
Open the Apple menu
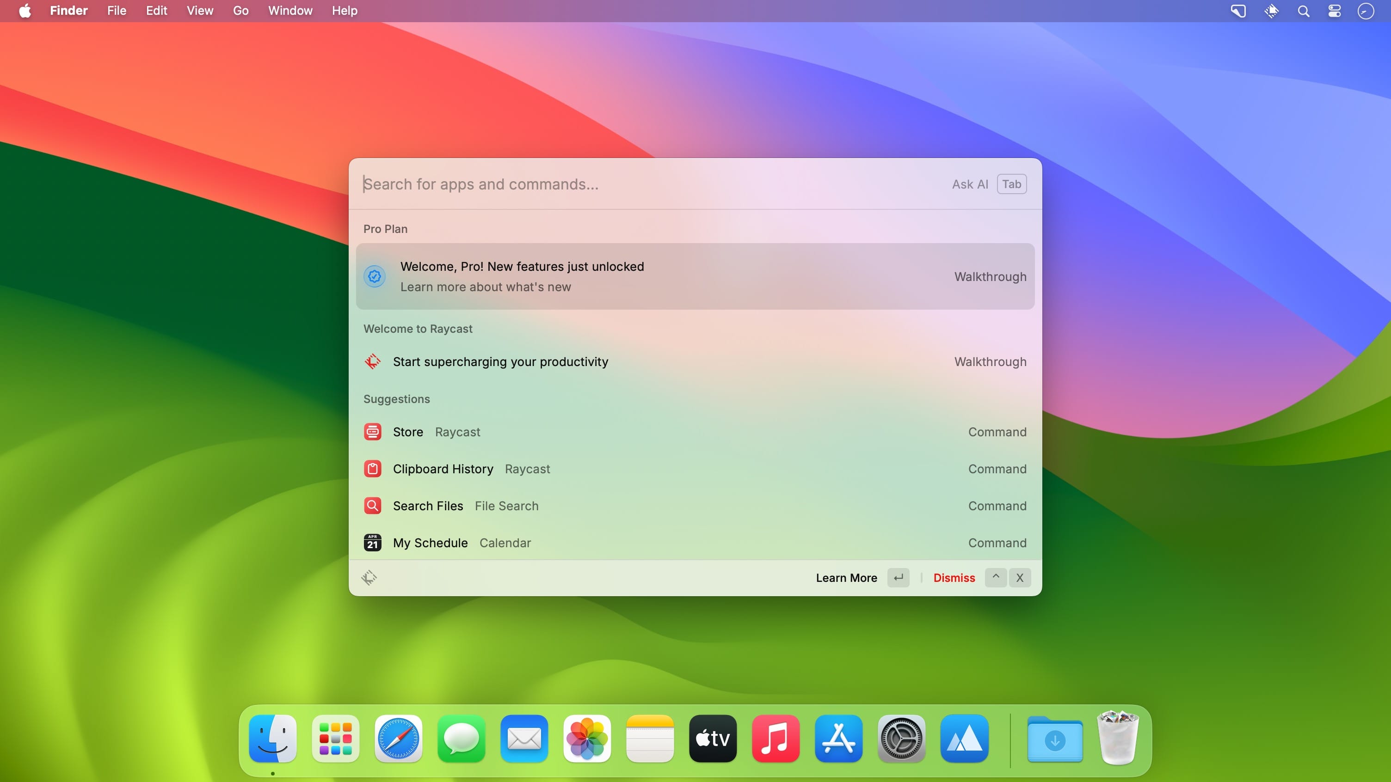pos(25,11)
